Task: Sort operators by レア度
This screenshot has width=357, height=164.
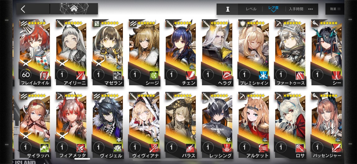Action: pos(273,8)
